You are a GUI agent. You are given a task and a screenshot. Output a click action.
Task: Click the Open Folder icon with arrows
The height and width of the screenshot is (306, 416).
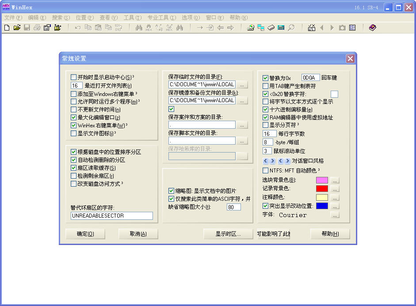point(57,27)
